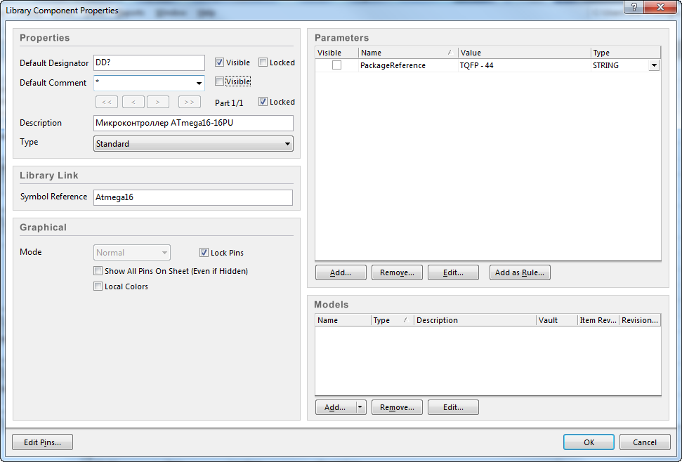Toggle Visible checkbox for Default Designator
This screenshot has width=682, height=462.
pos(219,62)
